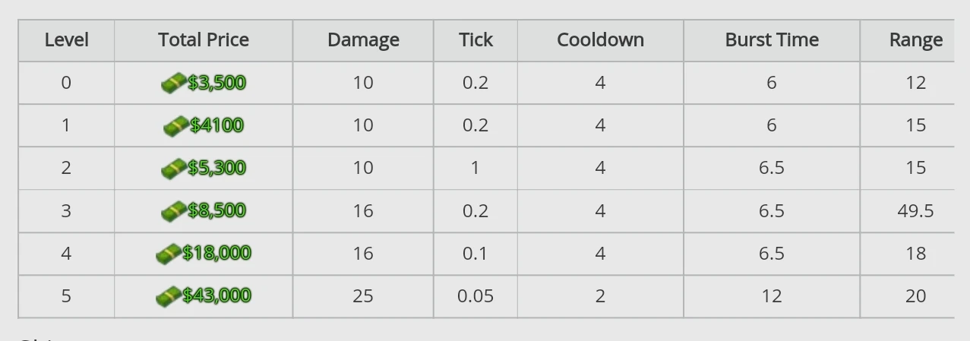Click the cash icon beside $4100
Viewport: 970px width, 341px height.
tap(176, 125)
